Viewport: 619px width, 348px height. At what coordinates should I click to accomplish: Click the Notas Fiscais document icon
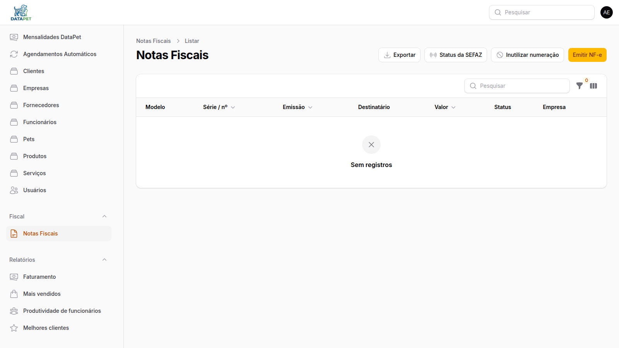click(x=14, y=234)
